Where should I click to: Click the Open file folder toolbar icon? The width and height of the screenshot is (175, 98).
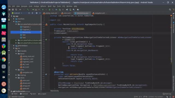tap(10, 10)
